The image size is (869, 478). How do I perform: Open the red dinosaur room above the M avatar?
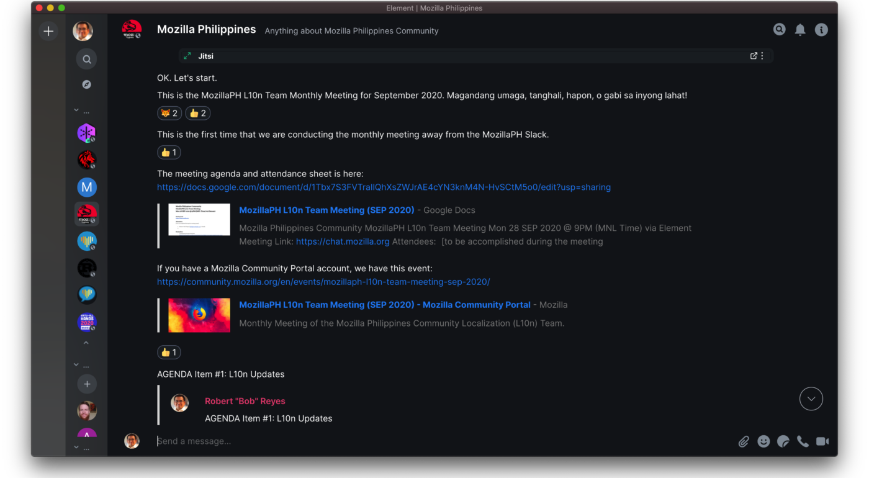(87, 160)
